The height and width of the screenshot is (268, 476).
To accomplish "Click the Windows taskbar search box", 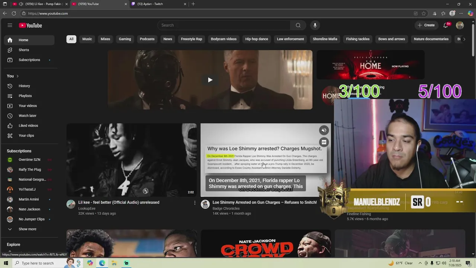I will (x=39, y=263).
